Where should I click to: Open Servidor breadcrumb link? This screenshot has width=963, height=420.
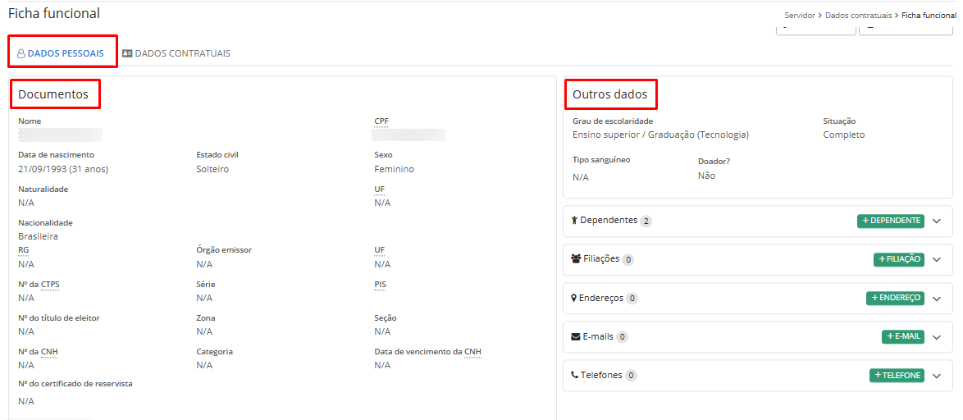[x=800, y=16]
